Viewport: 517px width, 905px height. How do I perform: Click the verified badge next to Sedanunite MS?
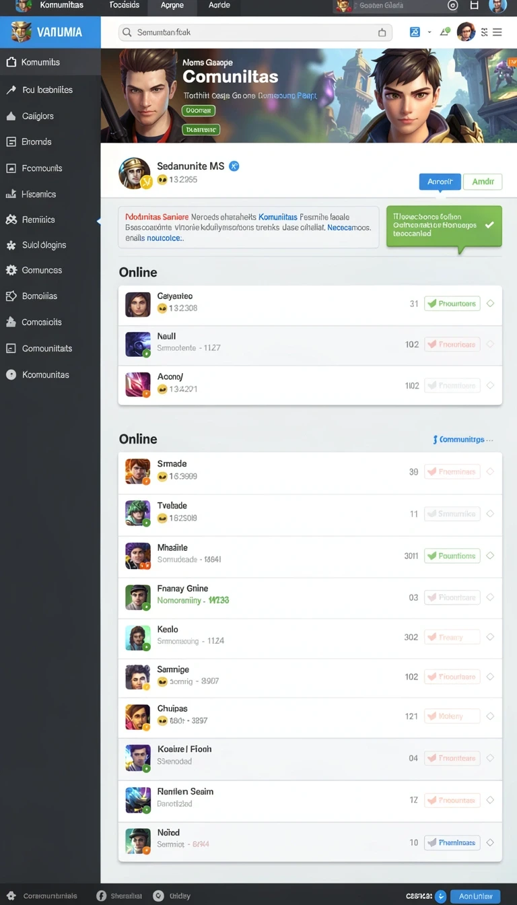pyautogui.click(x=234, y=166)
